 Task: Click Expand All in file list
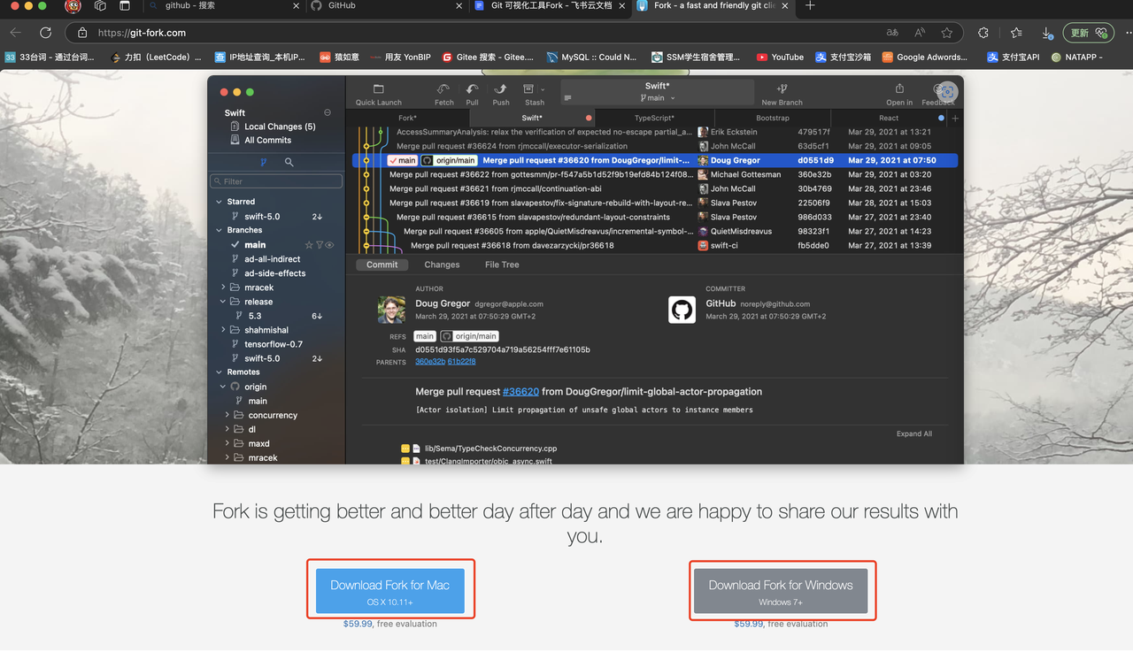coord(914,433)
